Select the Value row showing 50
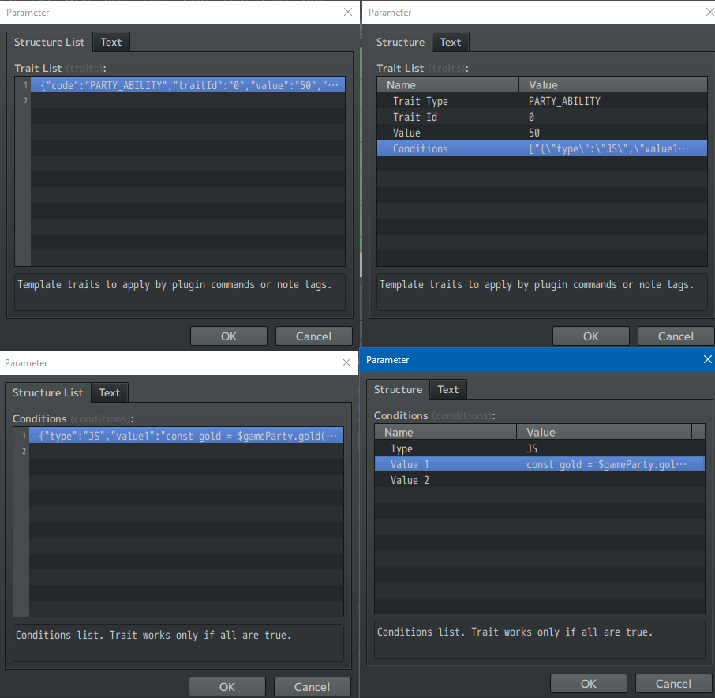715x698 pixels. pyautogui.click(x=541, y=133)
